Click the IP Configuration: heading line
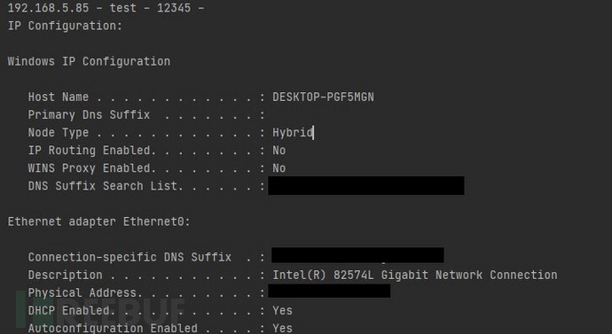The image size is (612, 334). 65,26
